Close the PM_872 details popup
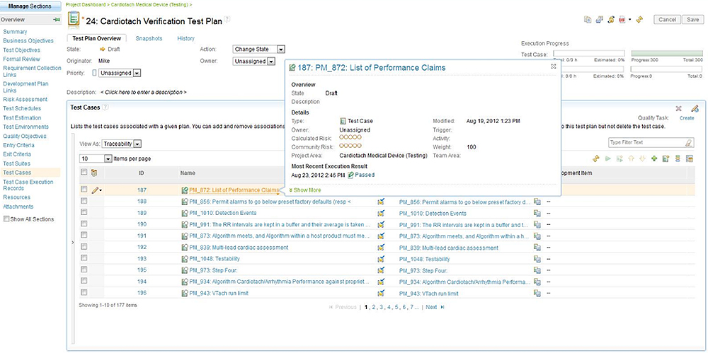708x353 pixels. pyautogui.click(x=554, y=66)
